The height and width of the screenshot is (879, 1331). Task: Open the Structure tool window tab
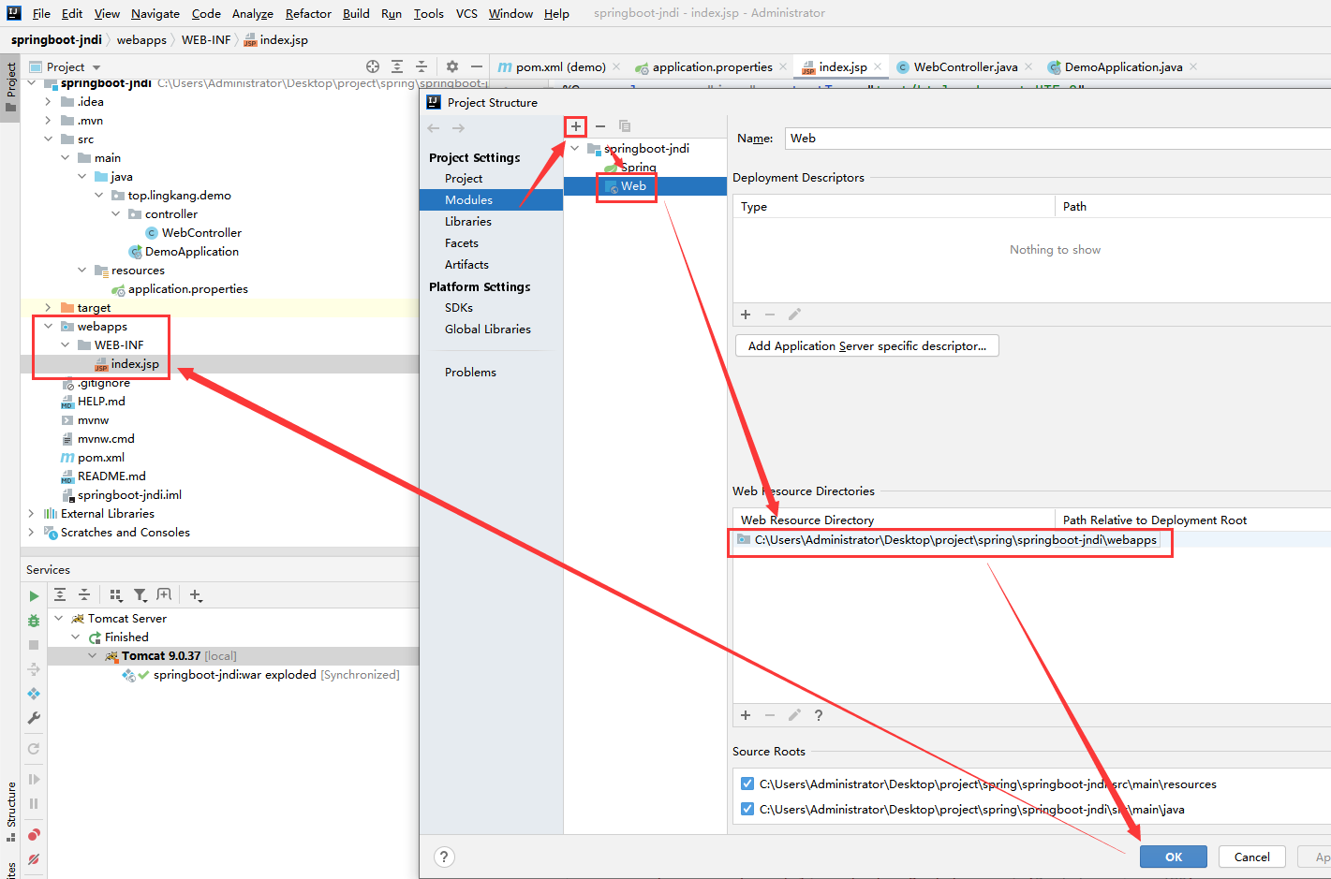[11, 811]
